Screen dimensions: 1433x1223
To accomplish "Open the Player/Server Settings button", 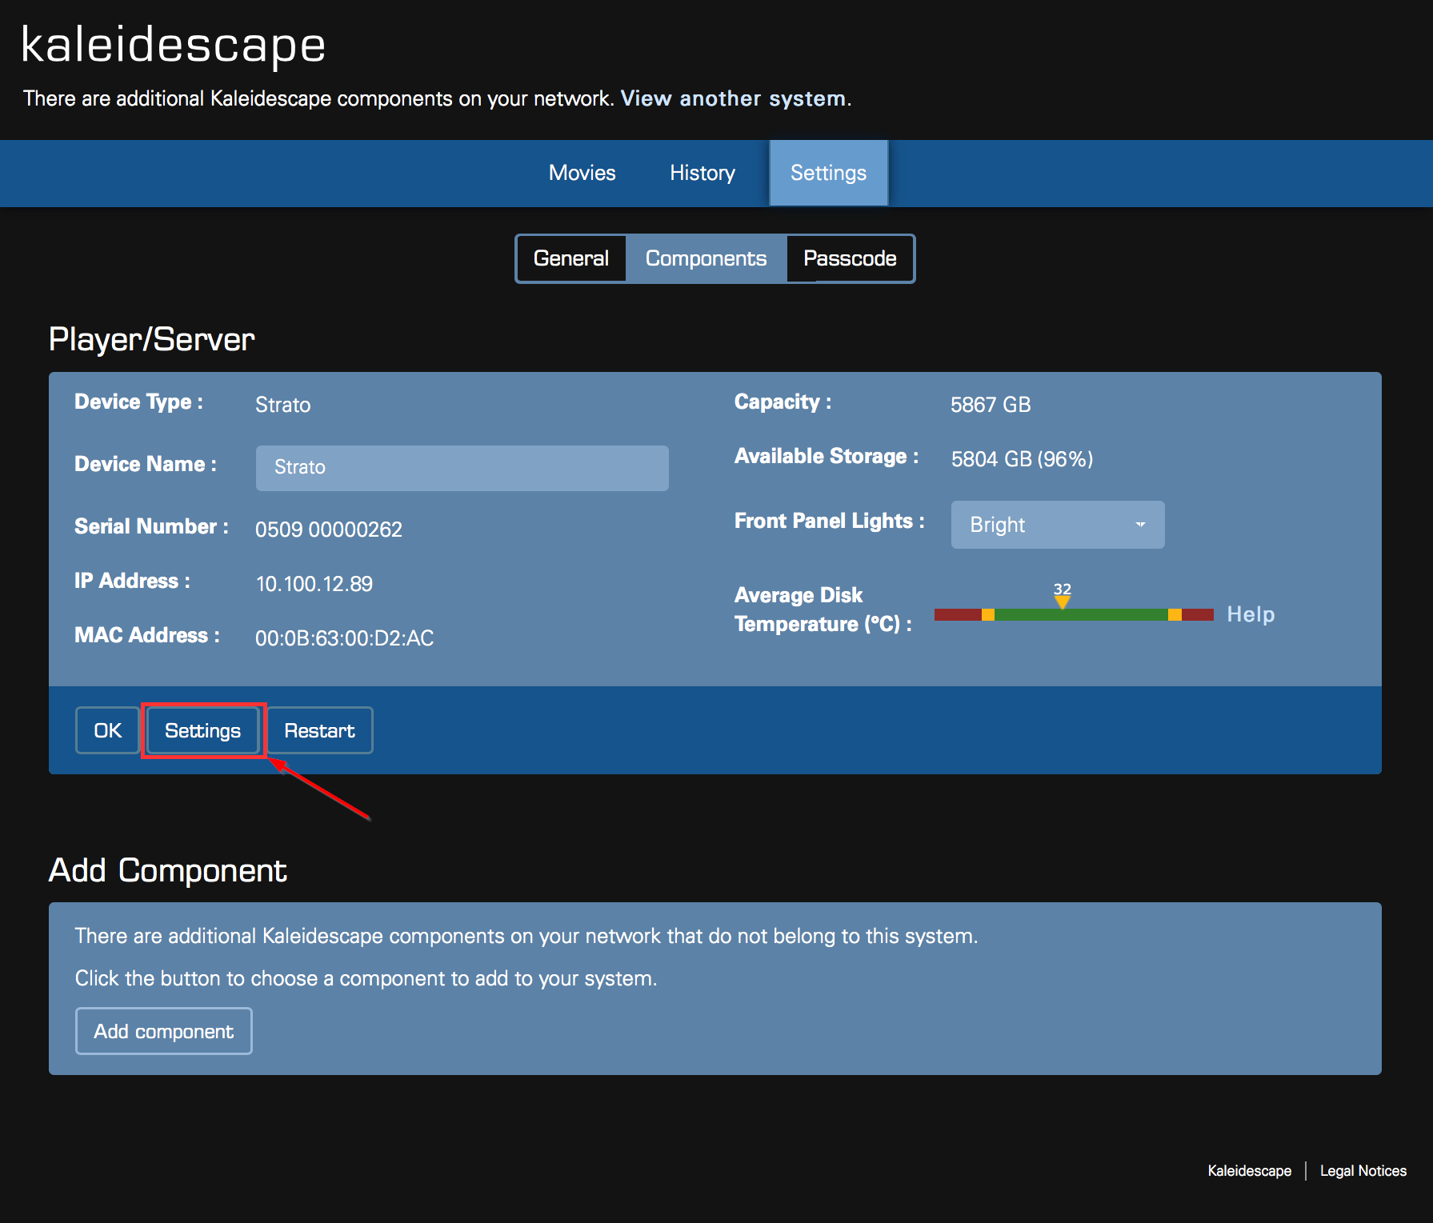I will tap(202, 730).
